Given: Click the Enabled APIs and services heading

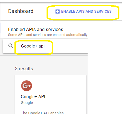Looking at the screenshot, I should [36, 29].
